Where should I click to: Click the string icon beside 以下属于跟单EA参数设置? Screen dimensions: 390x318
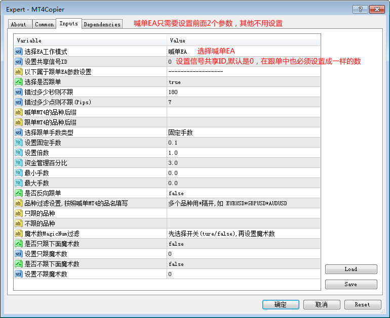pos(19,72)
